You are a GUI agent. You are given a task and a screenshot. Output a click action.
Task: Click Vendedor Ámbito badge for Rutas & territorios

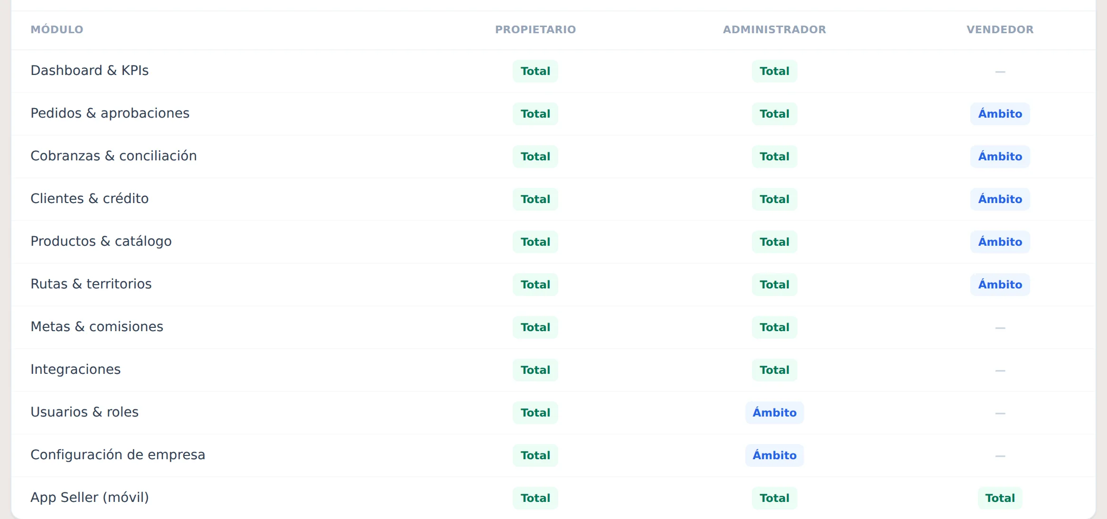[1000, 285]
